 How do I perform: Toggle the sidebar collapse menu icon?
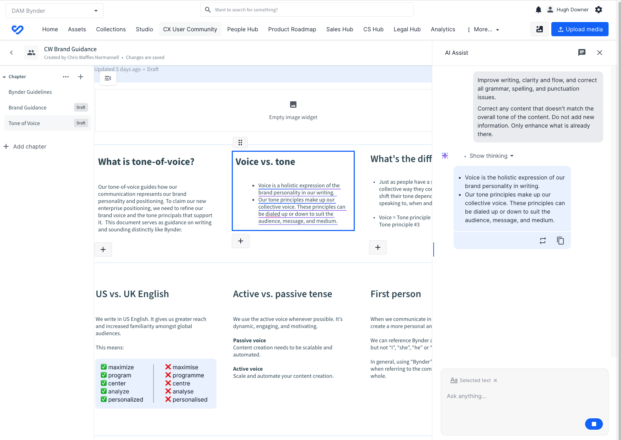[x=108, y=78]
